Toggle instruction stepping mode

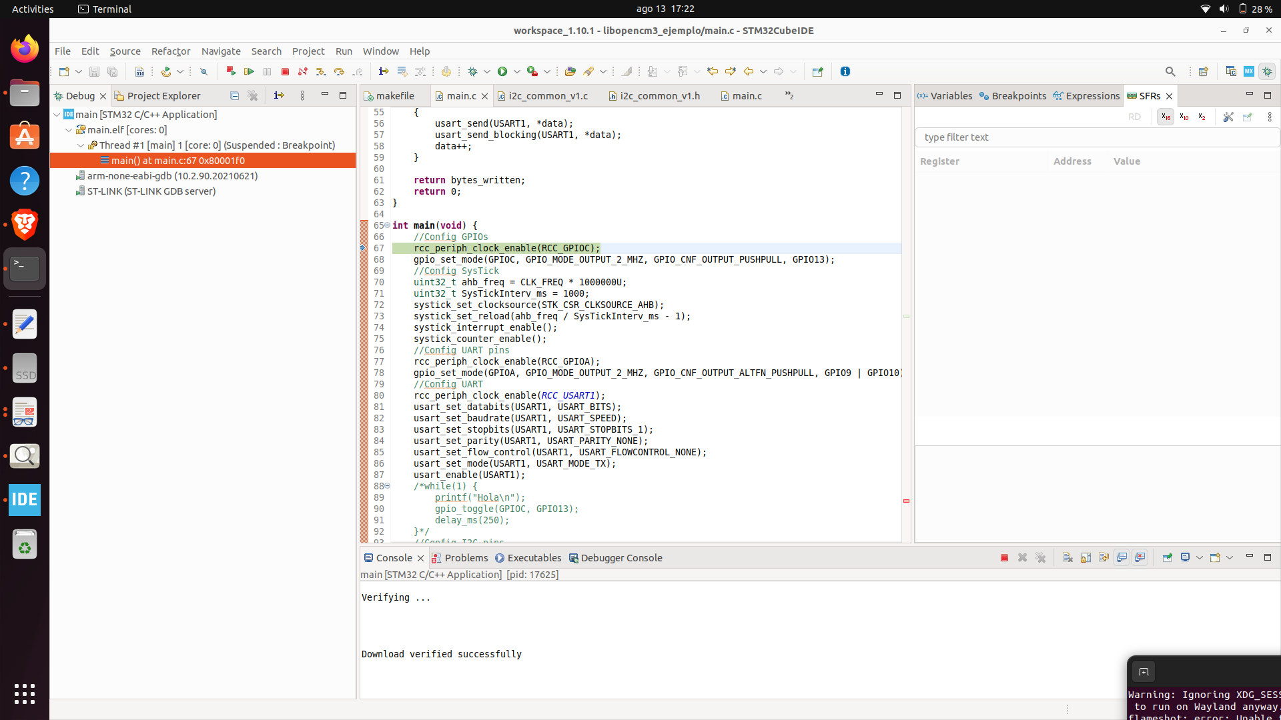point(383,71)
